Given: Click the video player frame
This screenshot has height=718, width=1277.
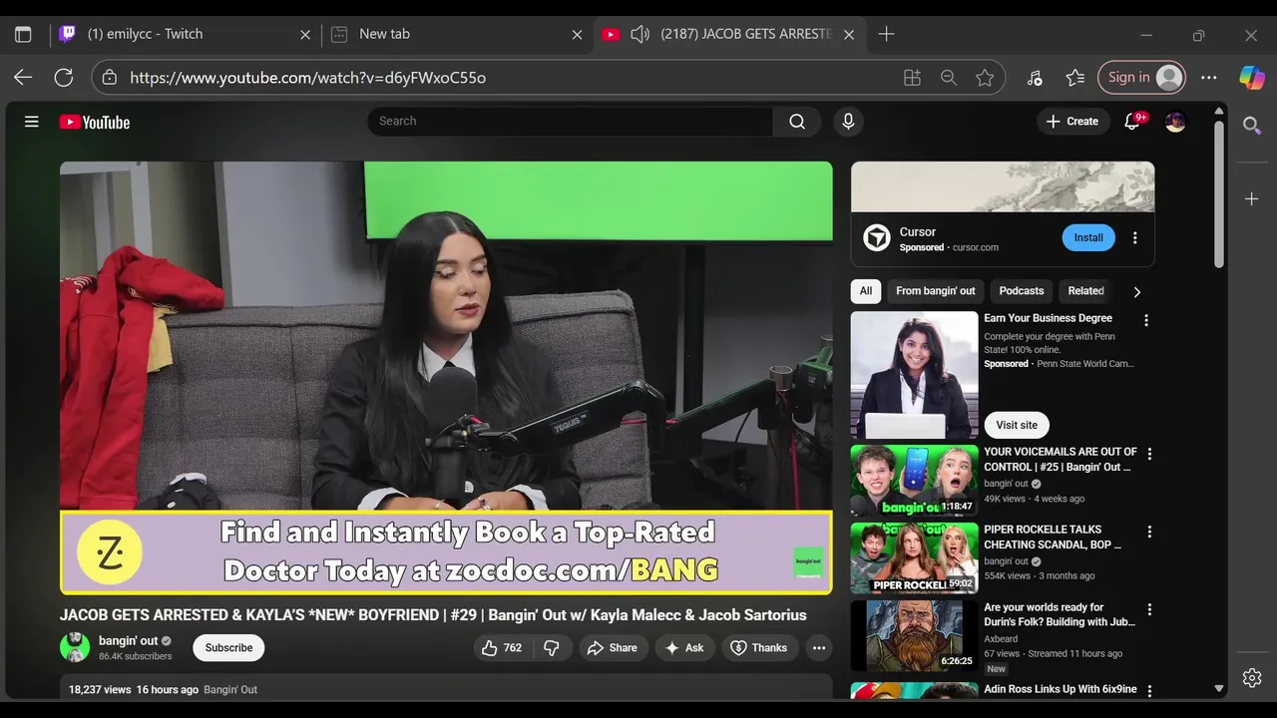Looking at the screenshot, I should [x=446, y=378].
